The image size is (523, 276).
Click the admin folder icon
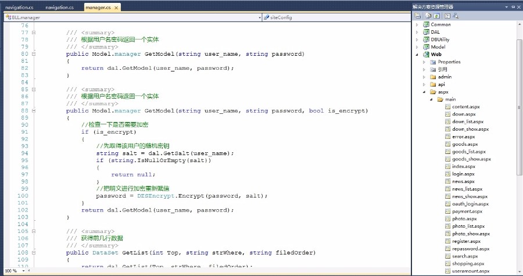433,77
